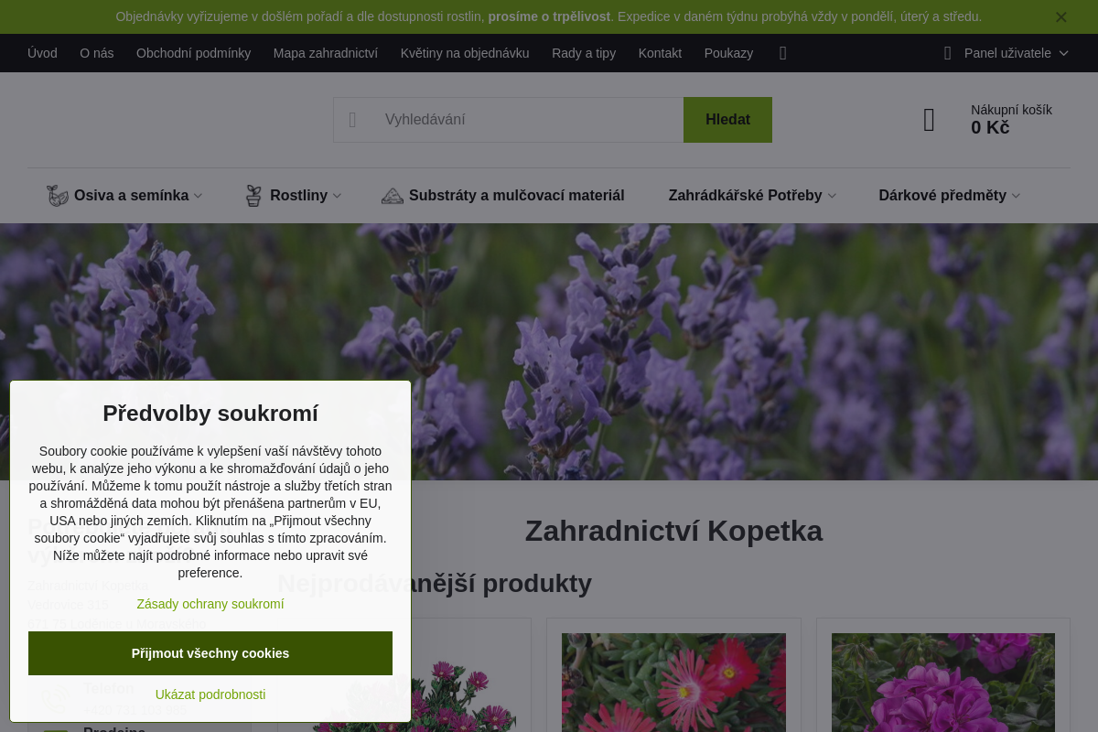Expand the Rostliny category chevron
The width and height of the screenshot is (1098, 732).
coord(337,196)
